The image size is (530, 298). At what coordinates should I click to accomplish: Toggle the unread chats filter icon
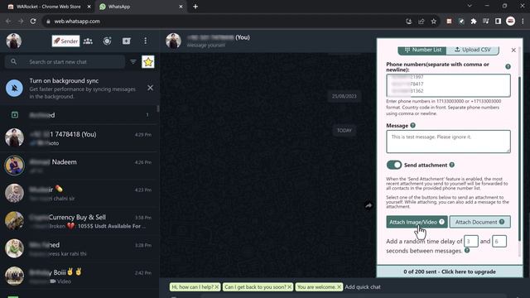[x=133, y=62]
